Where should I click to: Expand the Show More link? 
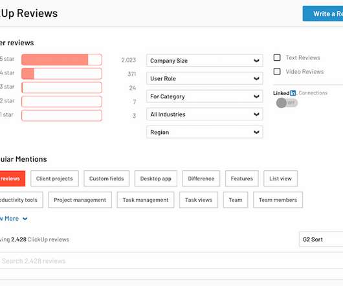pos(14,219)
